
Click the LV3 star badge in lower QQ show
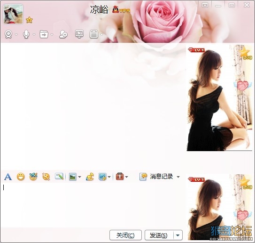pyautogui.click(x=246, y=183)
